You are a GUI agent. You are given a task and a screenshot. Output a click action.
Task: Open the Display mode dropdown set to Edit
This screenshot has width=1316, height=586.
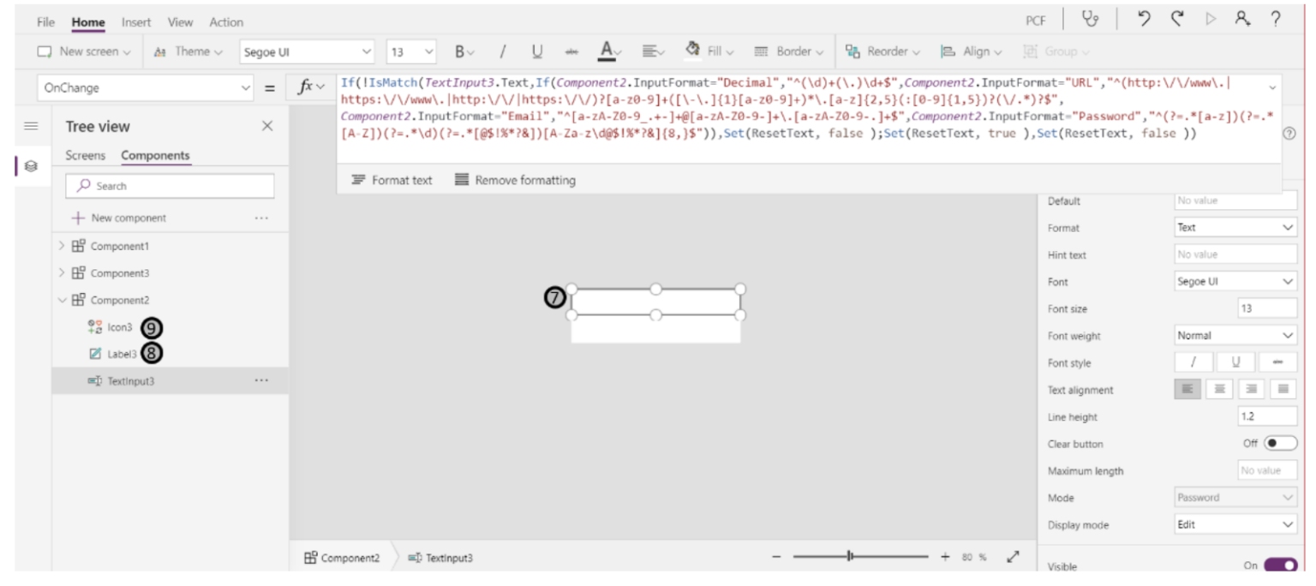point(1234,524)
